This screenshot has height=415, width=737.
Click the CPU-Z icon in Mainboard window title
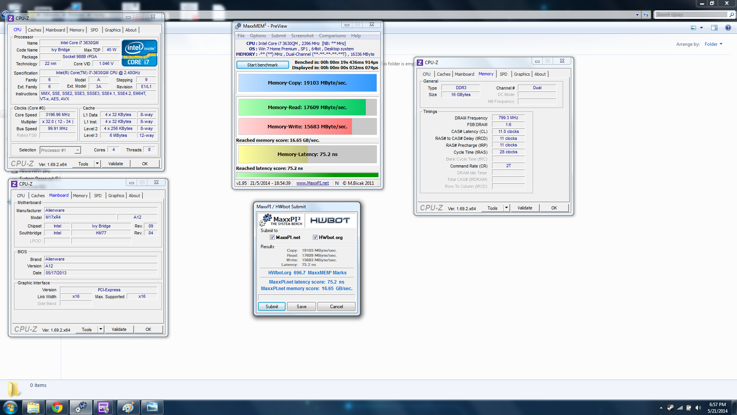coord(14,184)
